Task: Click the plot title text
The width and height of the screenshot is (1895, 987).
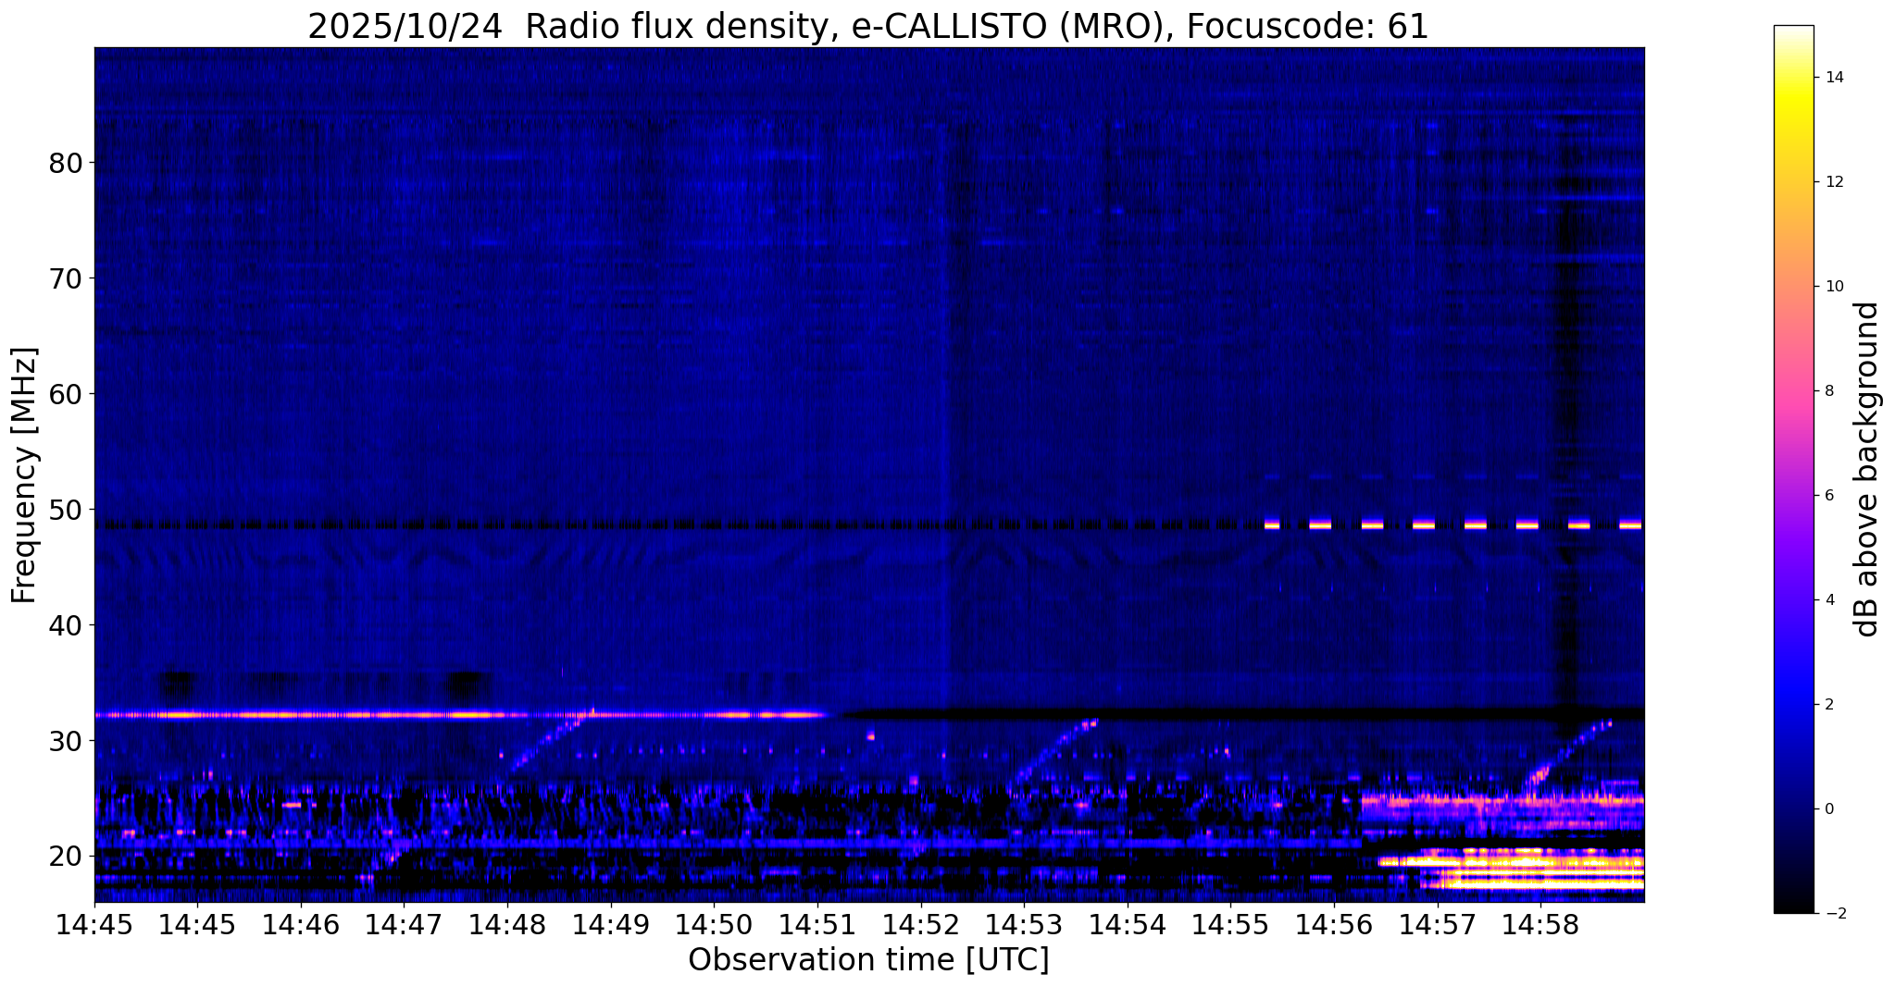Action: 868,25
